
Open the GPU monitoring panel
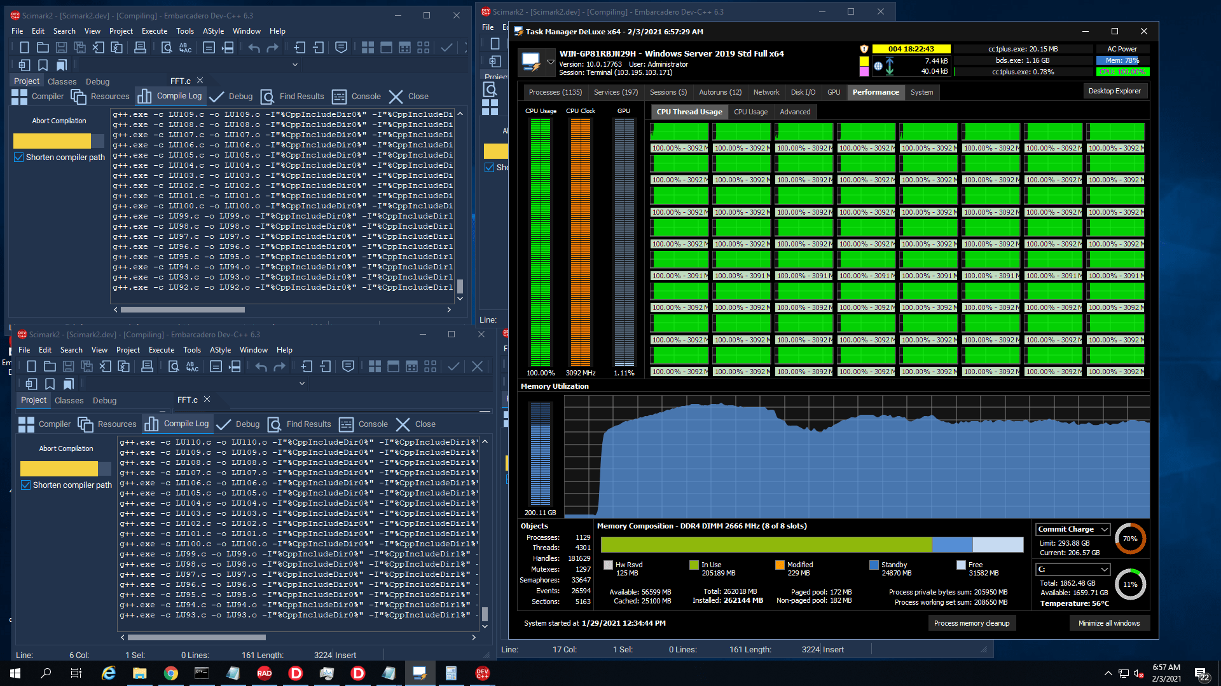(x=834, y=91)
